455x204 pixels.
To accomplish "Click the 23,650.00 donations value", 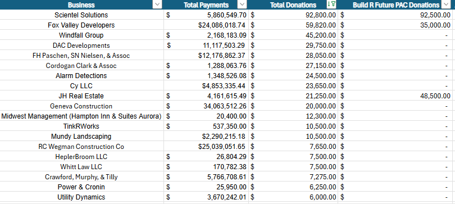I will point(321,86).
